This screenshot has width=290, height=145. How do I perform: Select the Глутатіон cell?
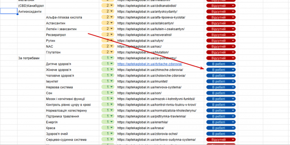point(72,52)
